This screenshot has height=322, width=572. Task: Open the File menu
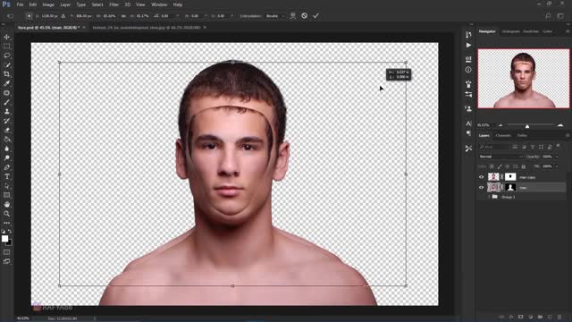(x=20, y=4)
